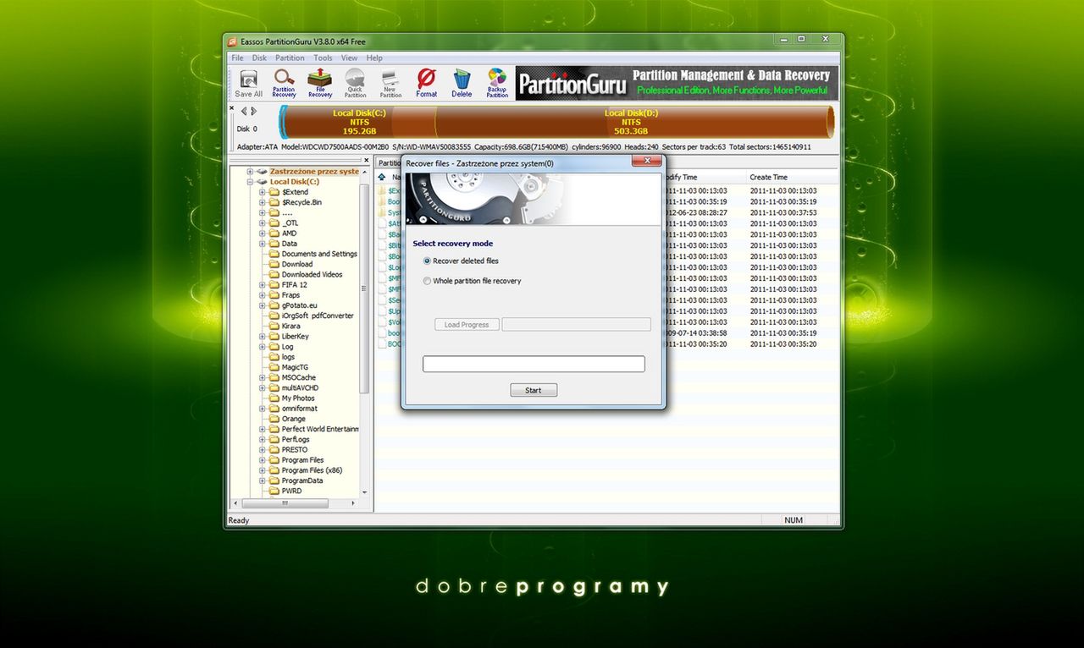Close the Recover files dialog

coord(646,162)
